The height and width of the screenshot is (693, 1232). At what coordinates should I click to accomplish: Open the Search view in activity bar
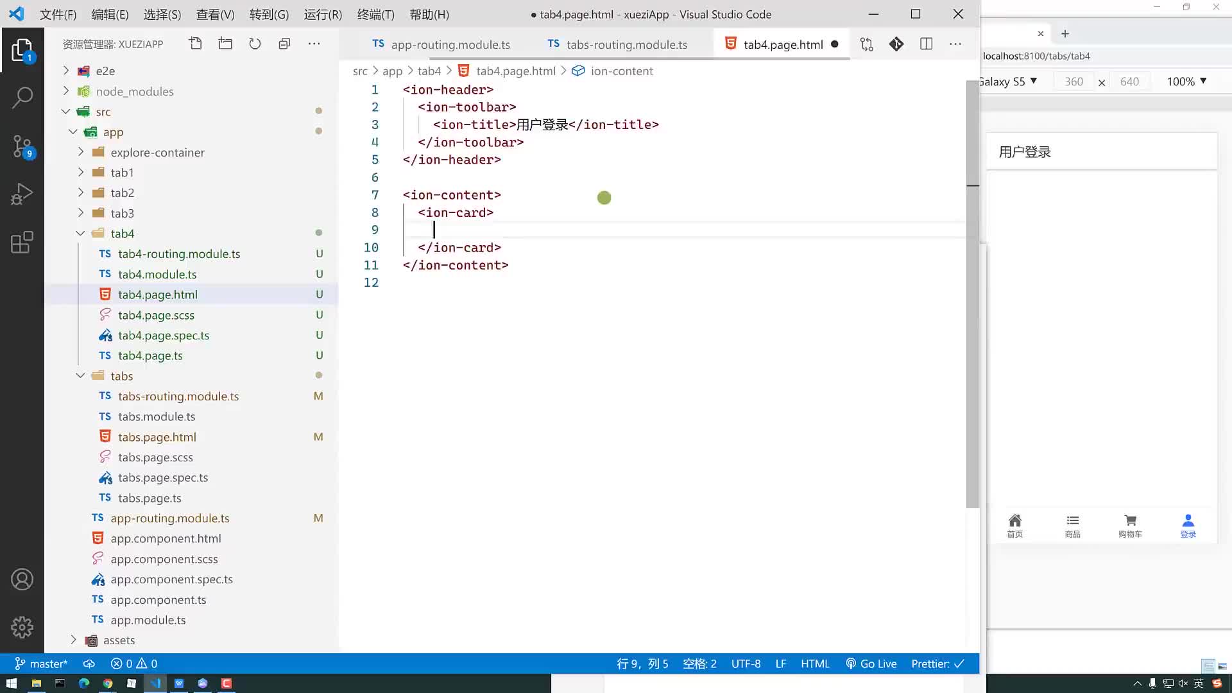(22, 98)
